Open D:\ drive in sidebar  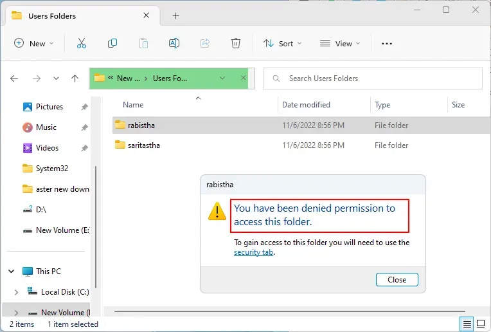coord(35,210)
